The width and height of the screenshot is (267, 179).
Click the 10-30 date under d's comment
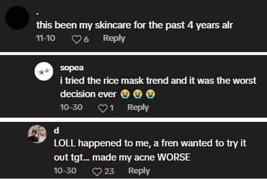(65, 171)
